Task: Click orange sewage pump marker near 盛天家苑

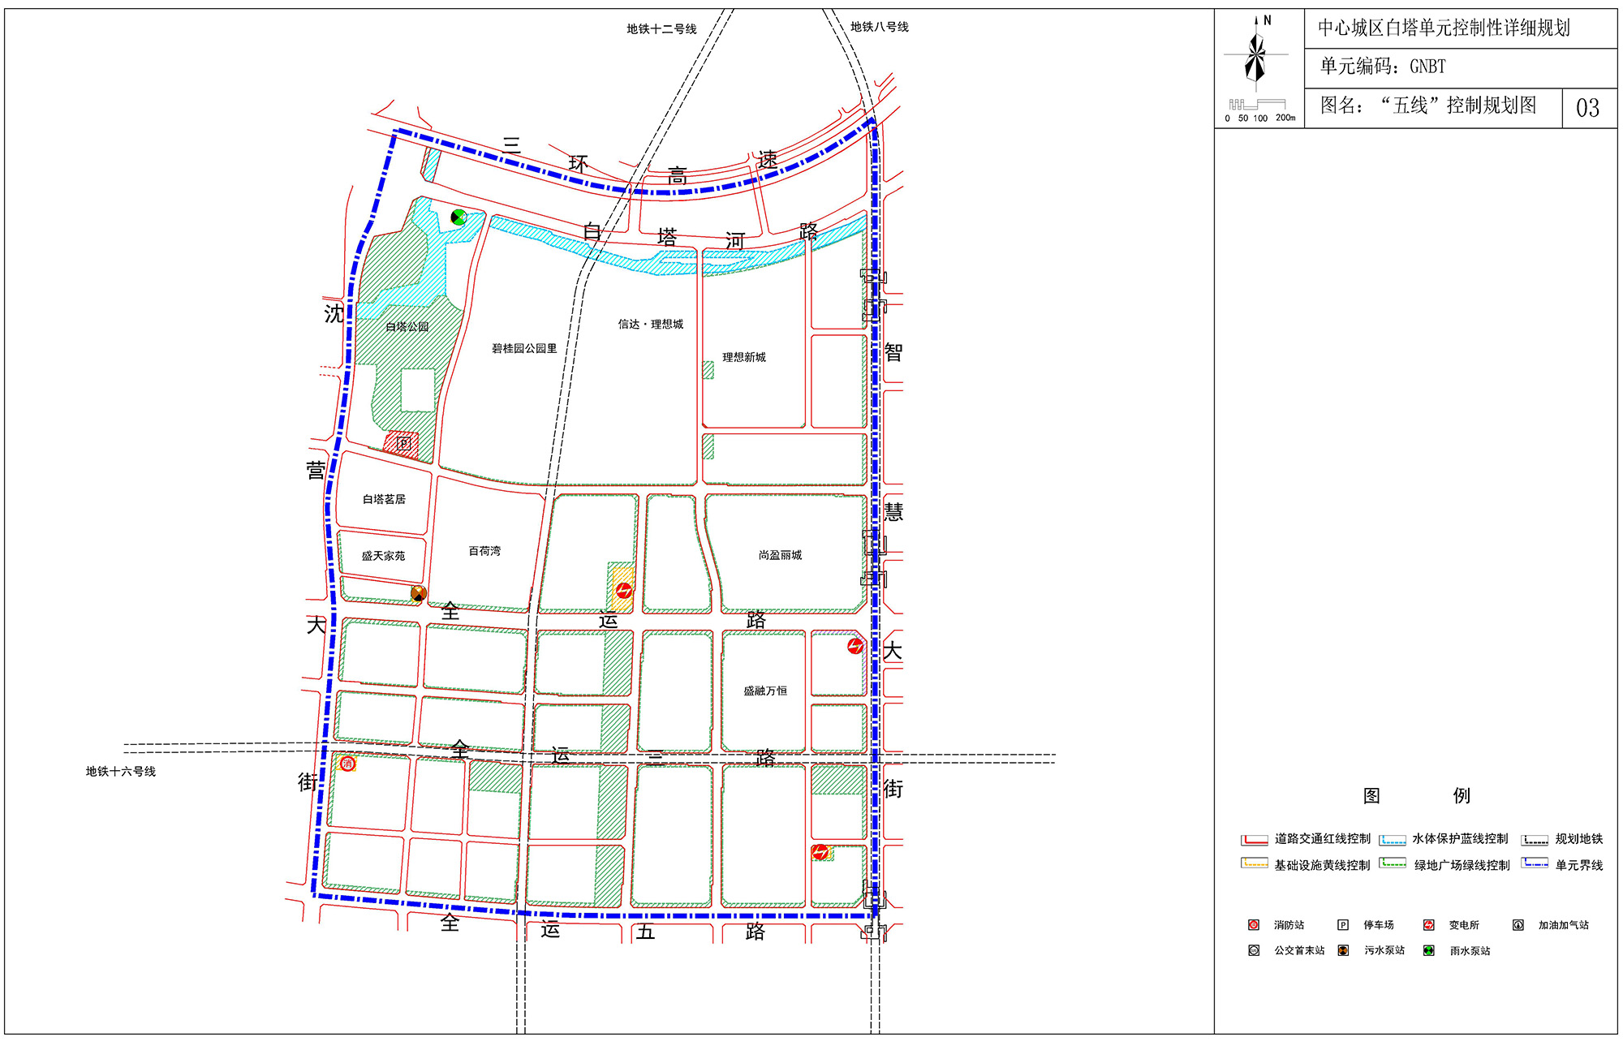Action: tap(418, 593)
